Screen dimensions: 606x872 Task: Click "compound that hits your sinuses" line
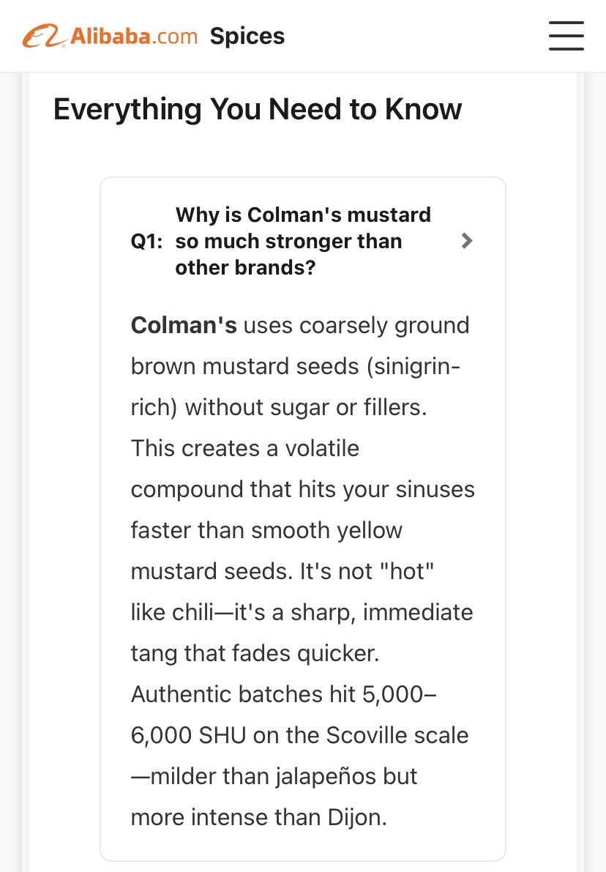302,489
